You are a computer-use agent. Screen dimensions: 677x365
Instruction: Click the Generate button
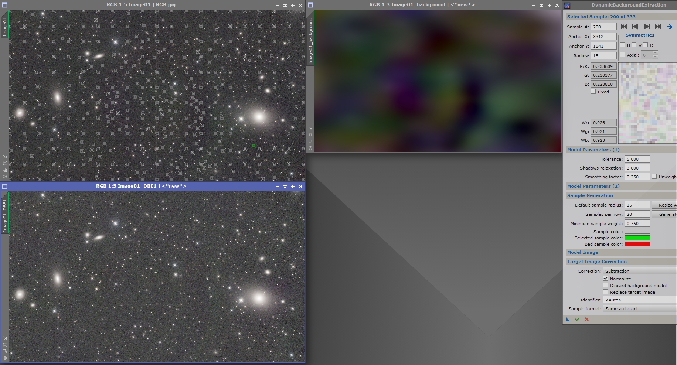coord(664,214)
